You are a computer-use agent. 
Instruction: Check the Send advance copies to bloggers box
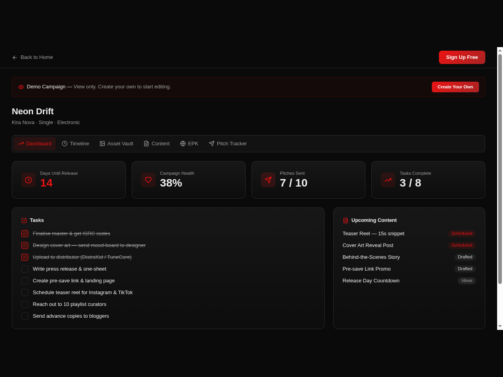(25, 316)
